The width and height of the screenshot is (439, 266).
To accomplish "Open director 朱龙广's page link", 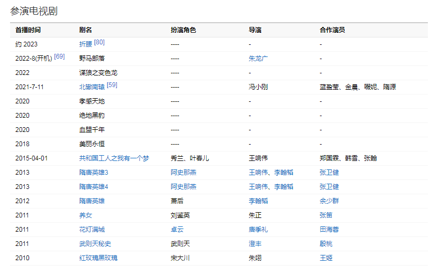I will (x=258, y=59).
